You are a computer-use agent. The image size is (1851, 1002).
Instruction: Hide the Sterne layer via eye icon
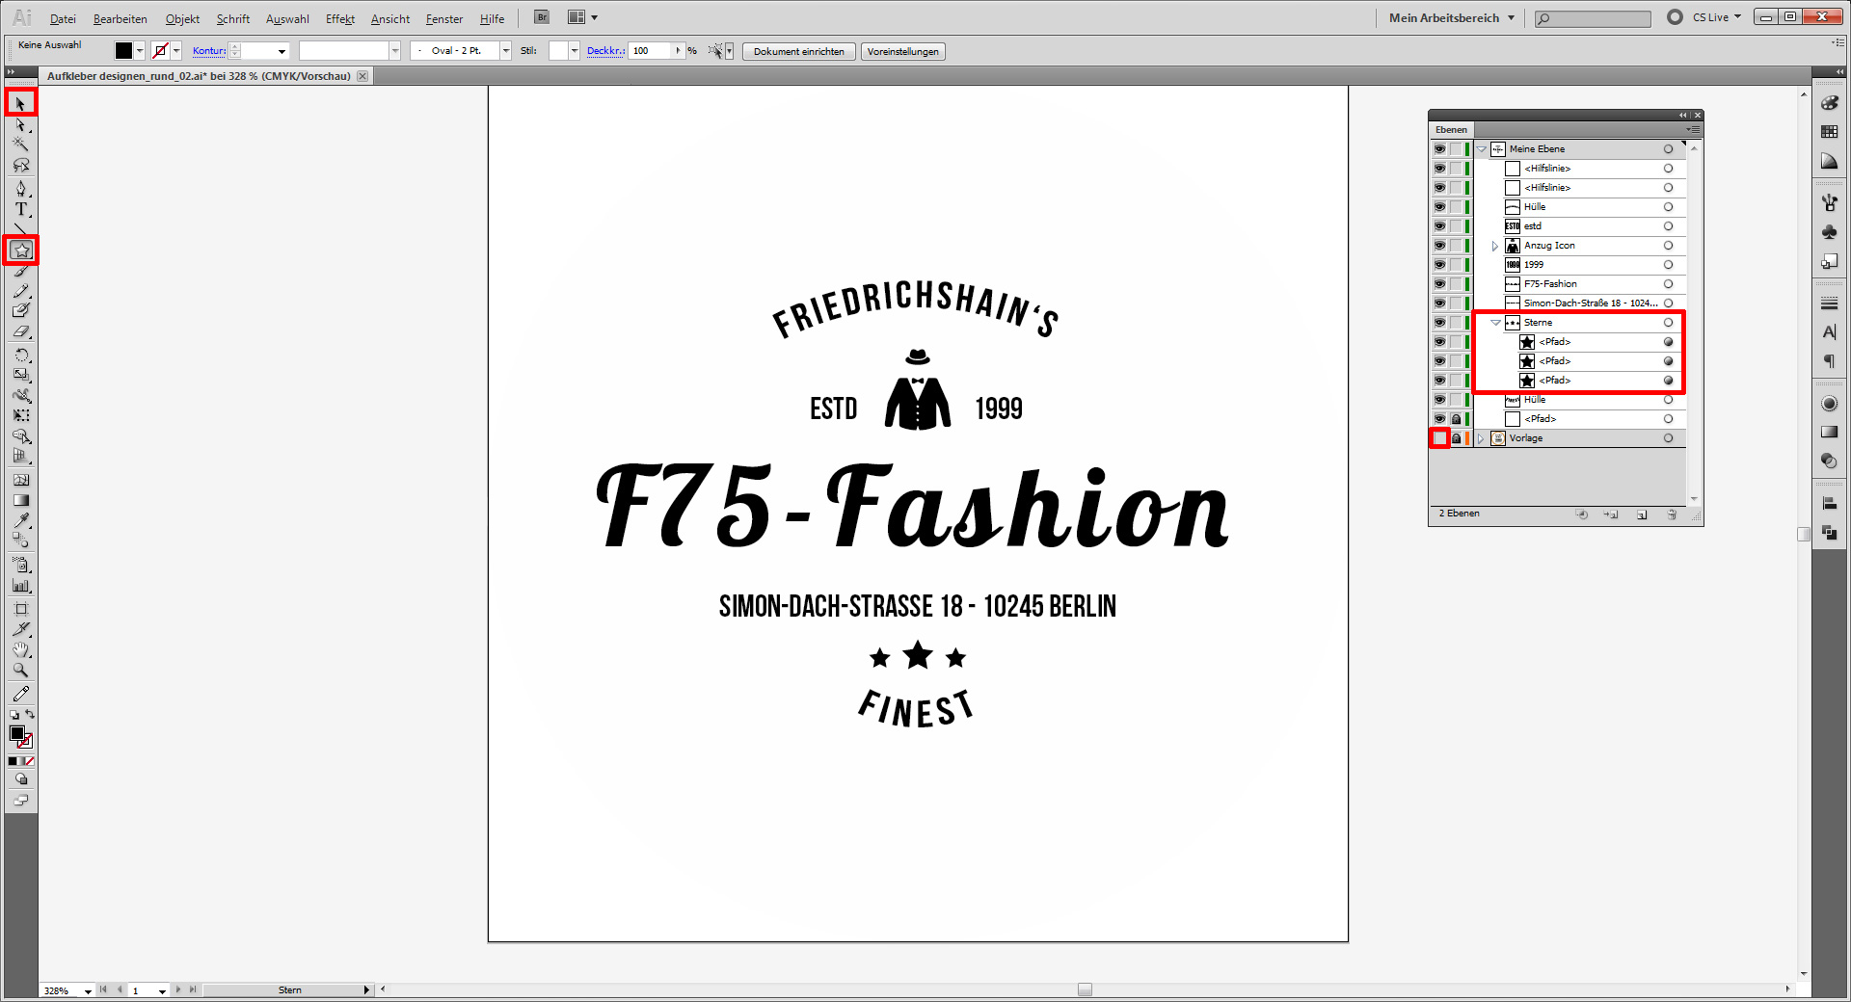pyautogui.click(x=1439, y=322)
